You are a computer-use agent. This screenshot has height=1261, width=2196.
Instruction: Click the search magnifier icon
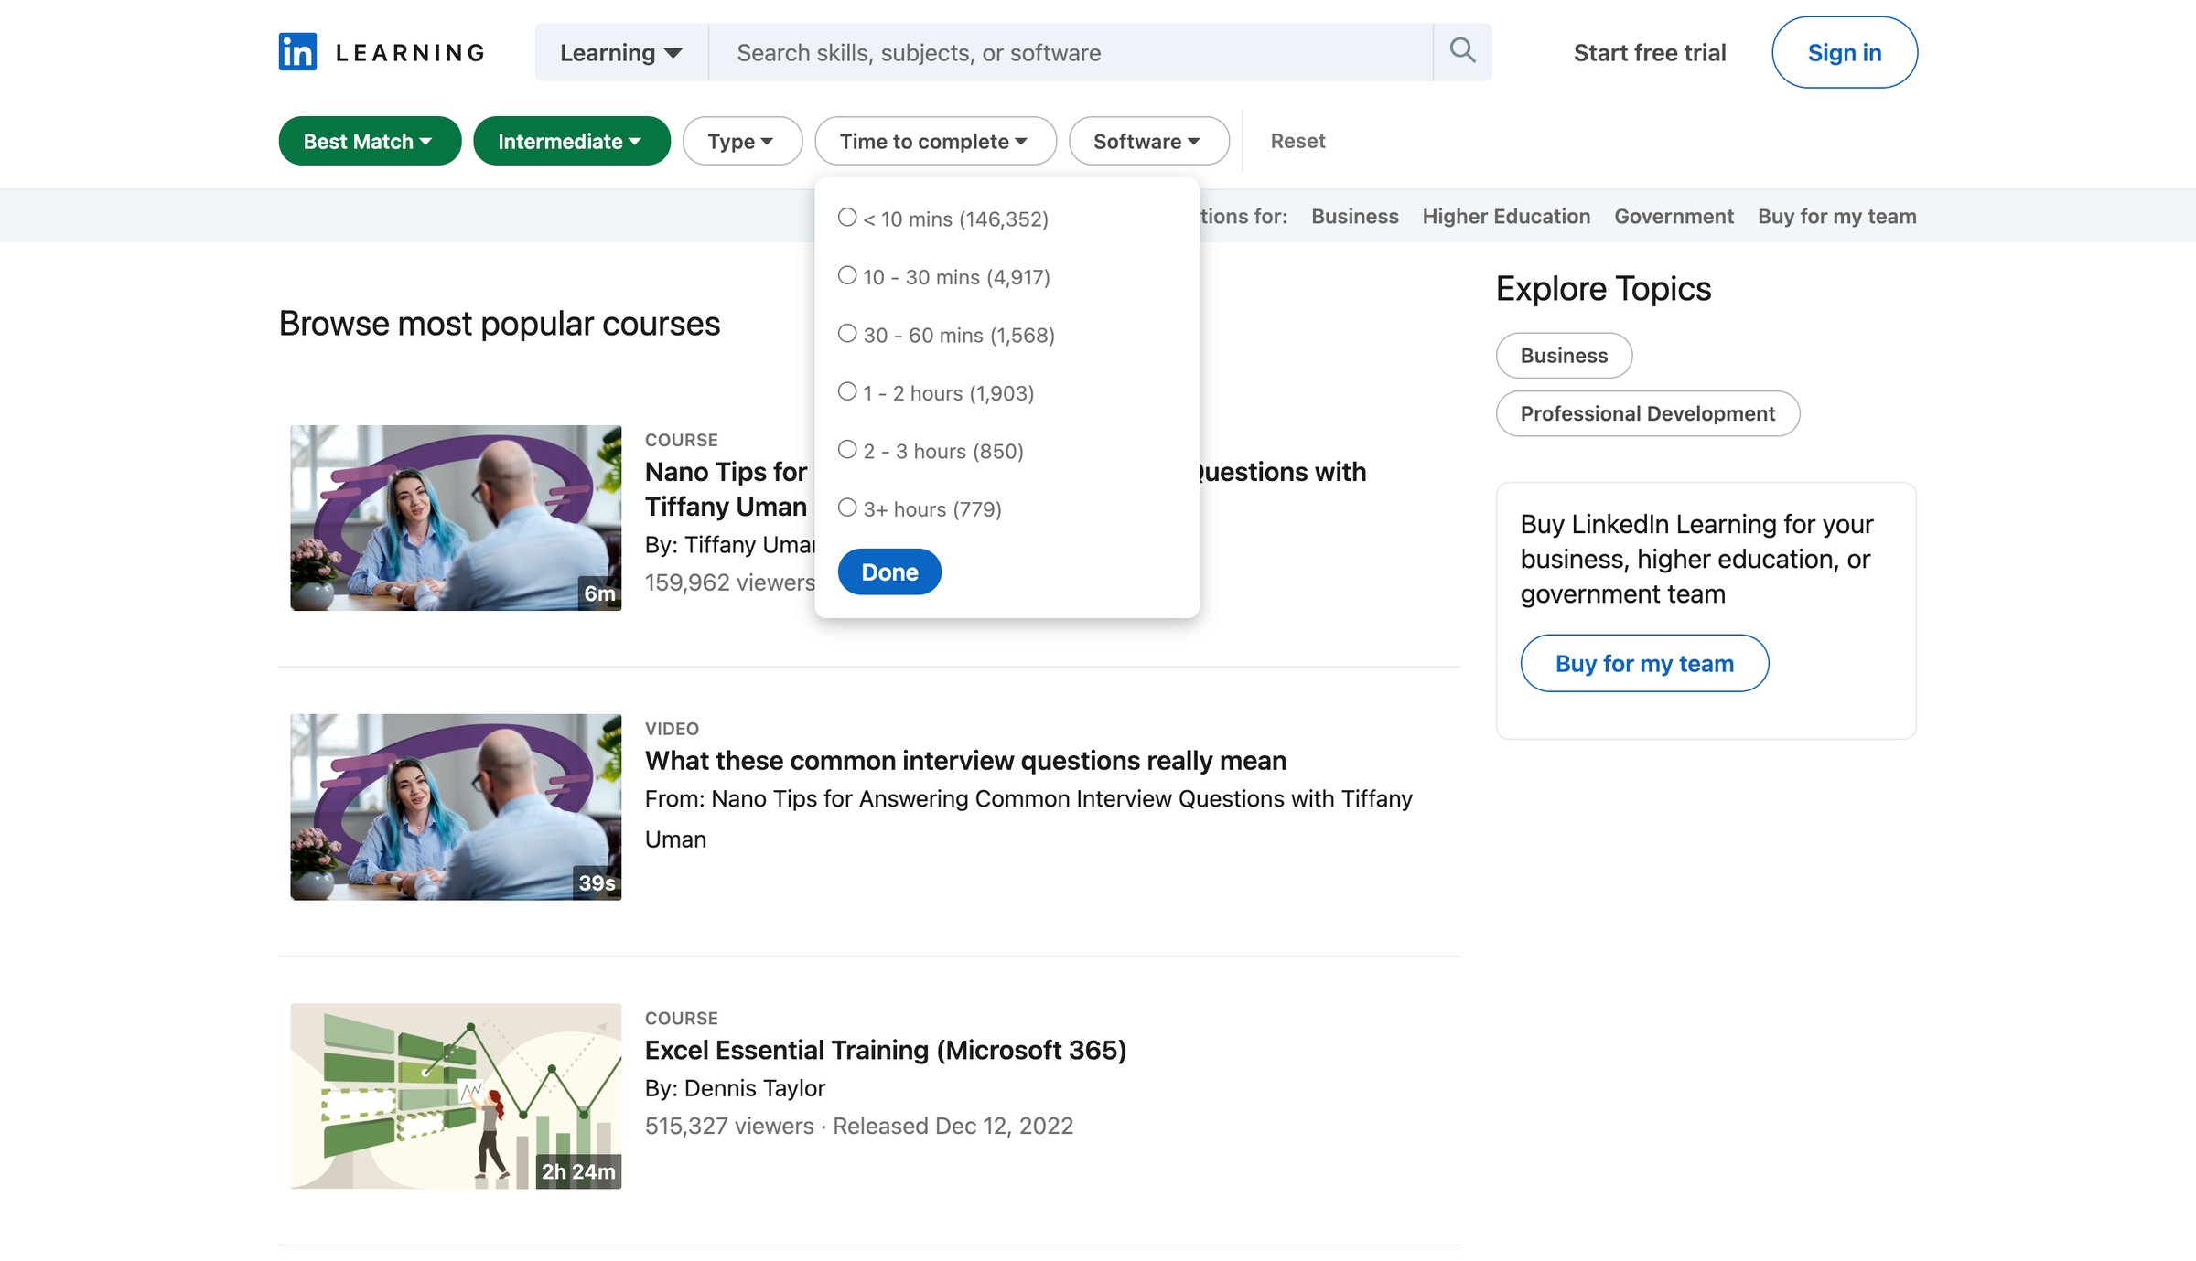point(1462,51)
